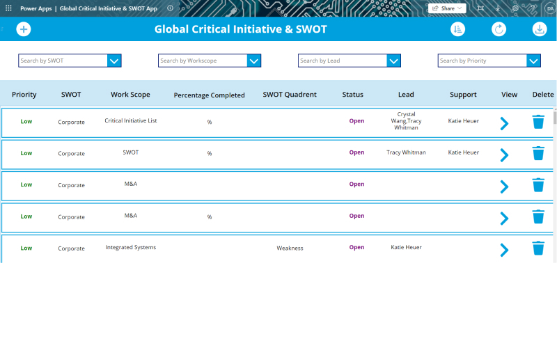The image size is (557, 348).
Task: Delete the first M&A row without percentage
Action: (538, 184)
